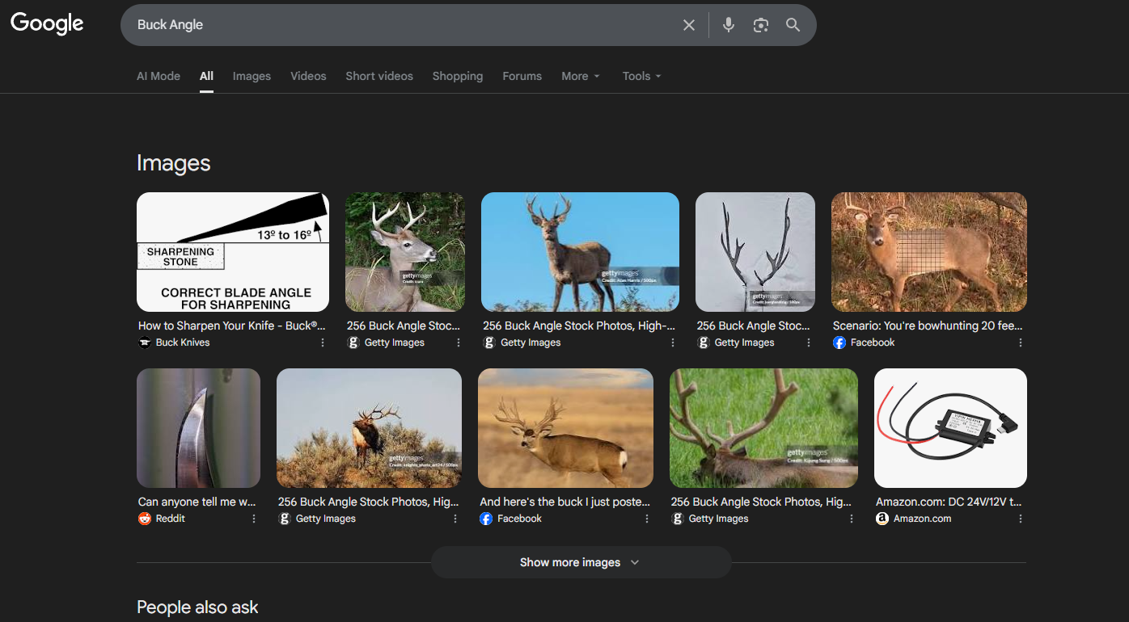
Task: View the Forums tab
Action: click(522, 76)
